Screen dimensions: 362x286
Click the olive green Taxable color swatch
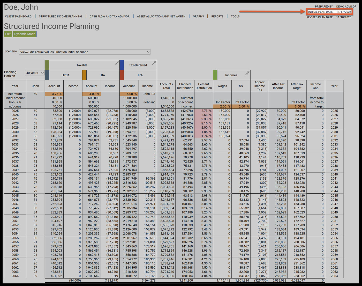(47, 65)
